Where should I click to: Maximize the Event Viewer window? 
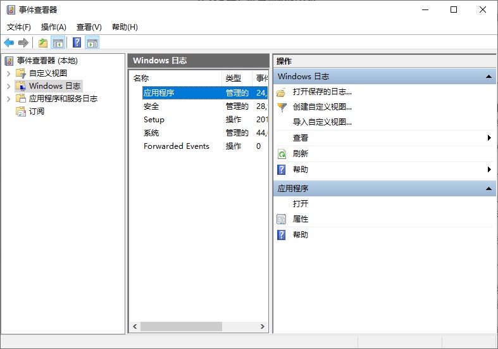454,10
